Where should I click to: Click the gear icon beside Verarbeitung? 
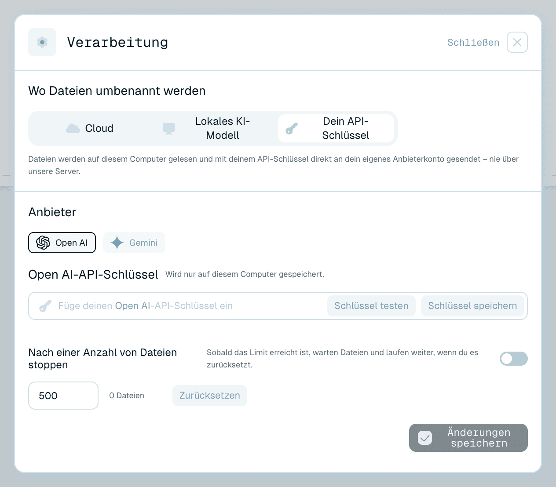(42, 42)
